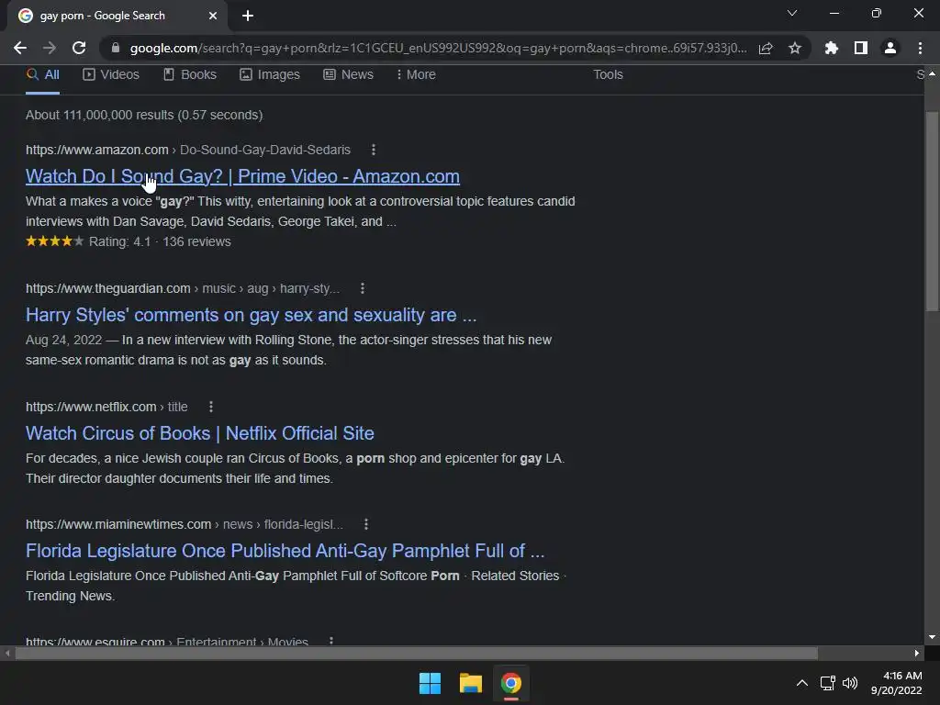Image resolution: width=940 pixels, height=705 pixels.
Task: Open options for the Amazon result
Action: [x=374, y=150]
